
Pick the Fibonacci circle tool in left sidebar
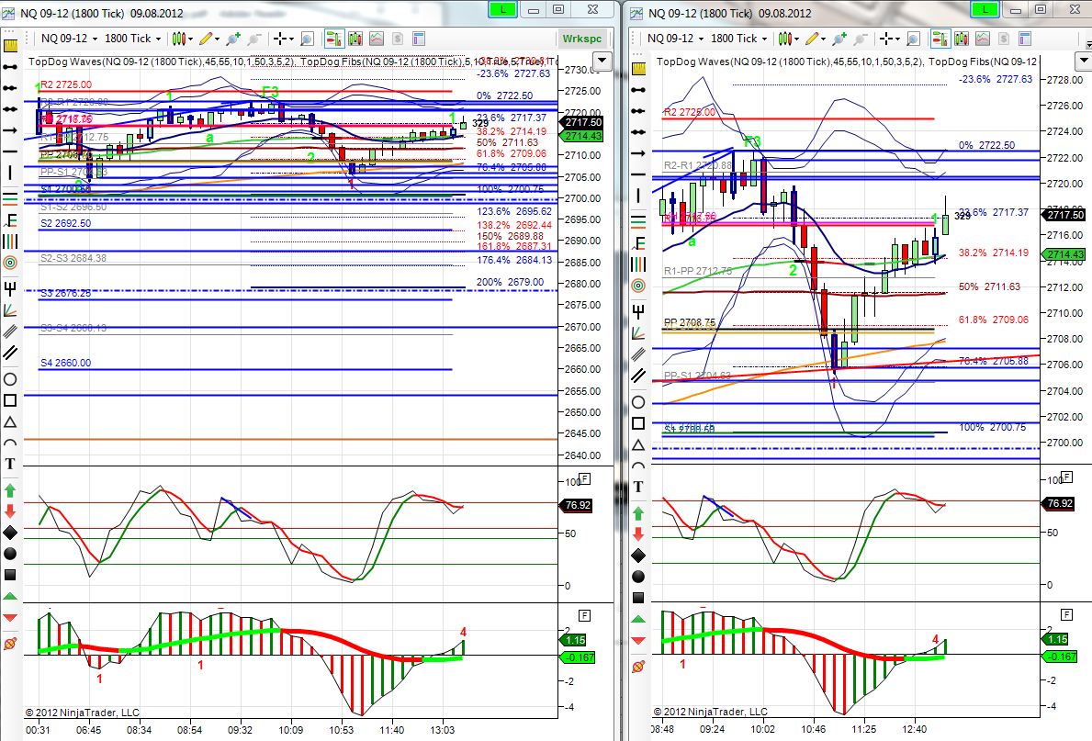coord(10,263)
